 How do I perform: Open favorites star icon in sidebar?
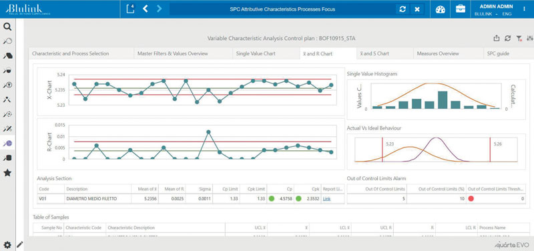[x=7, y=173]
